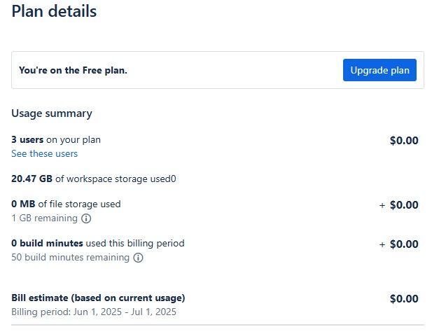Click the + $0.00 build minutes charge
This screenshot has width=439, height=334.
click(398, 244)
